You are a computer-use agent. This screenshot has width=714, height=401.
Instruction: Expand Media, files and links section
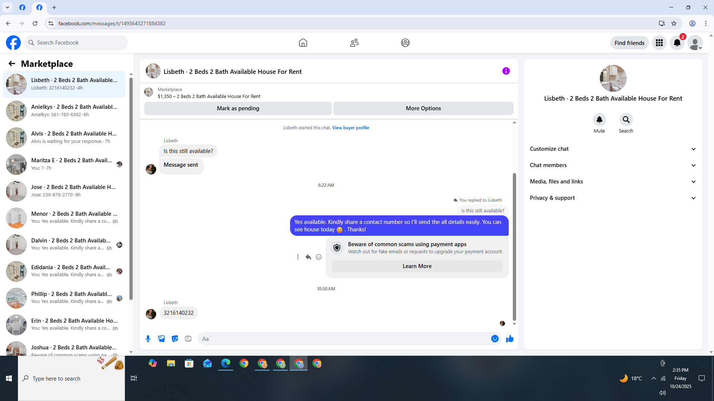point(613,182)
